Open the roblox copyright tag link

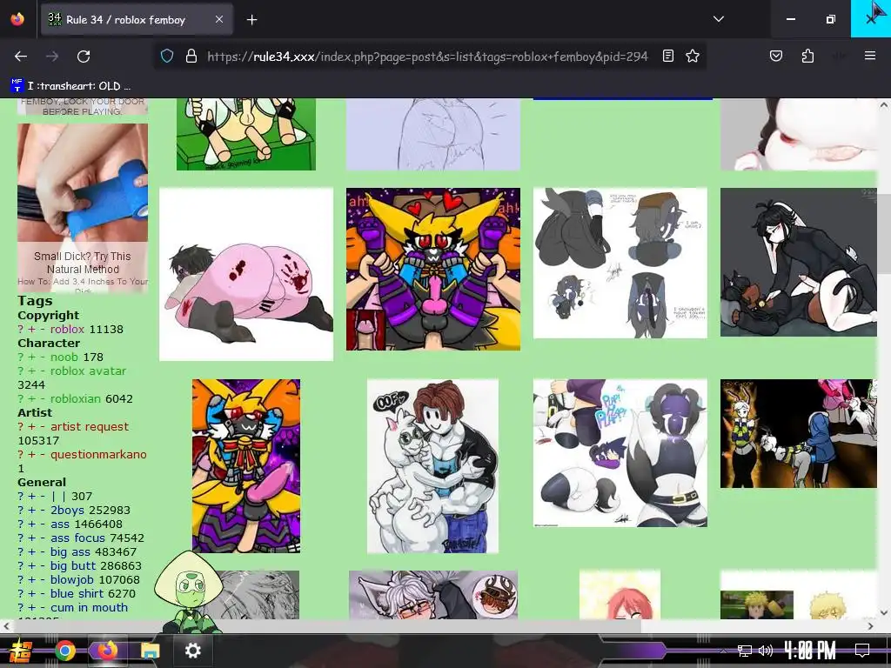67,330
